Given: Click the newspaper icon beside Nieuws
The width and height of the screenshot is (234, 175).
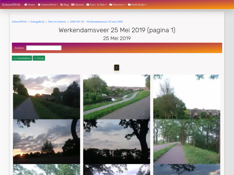Looking at the screenshot, I should (x=73, y=5).
